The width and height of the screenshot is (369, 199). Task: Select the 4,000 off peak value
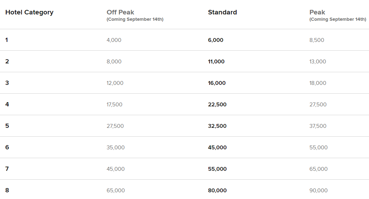click(x=114, y=40)
